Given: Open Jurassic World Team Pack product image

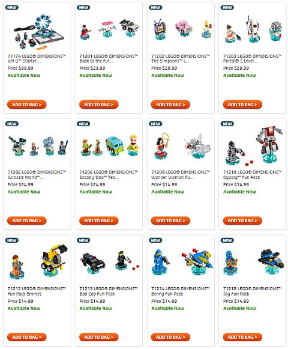Looking at the screenshot, I should [x=38, y=146].
